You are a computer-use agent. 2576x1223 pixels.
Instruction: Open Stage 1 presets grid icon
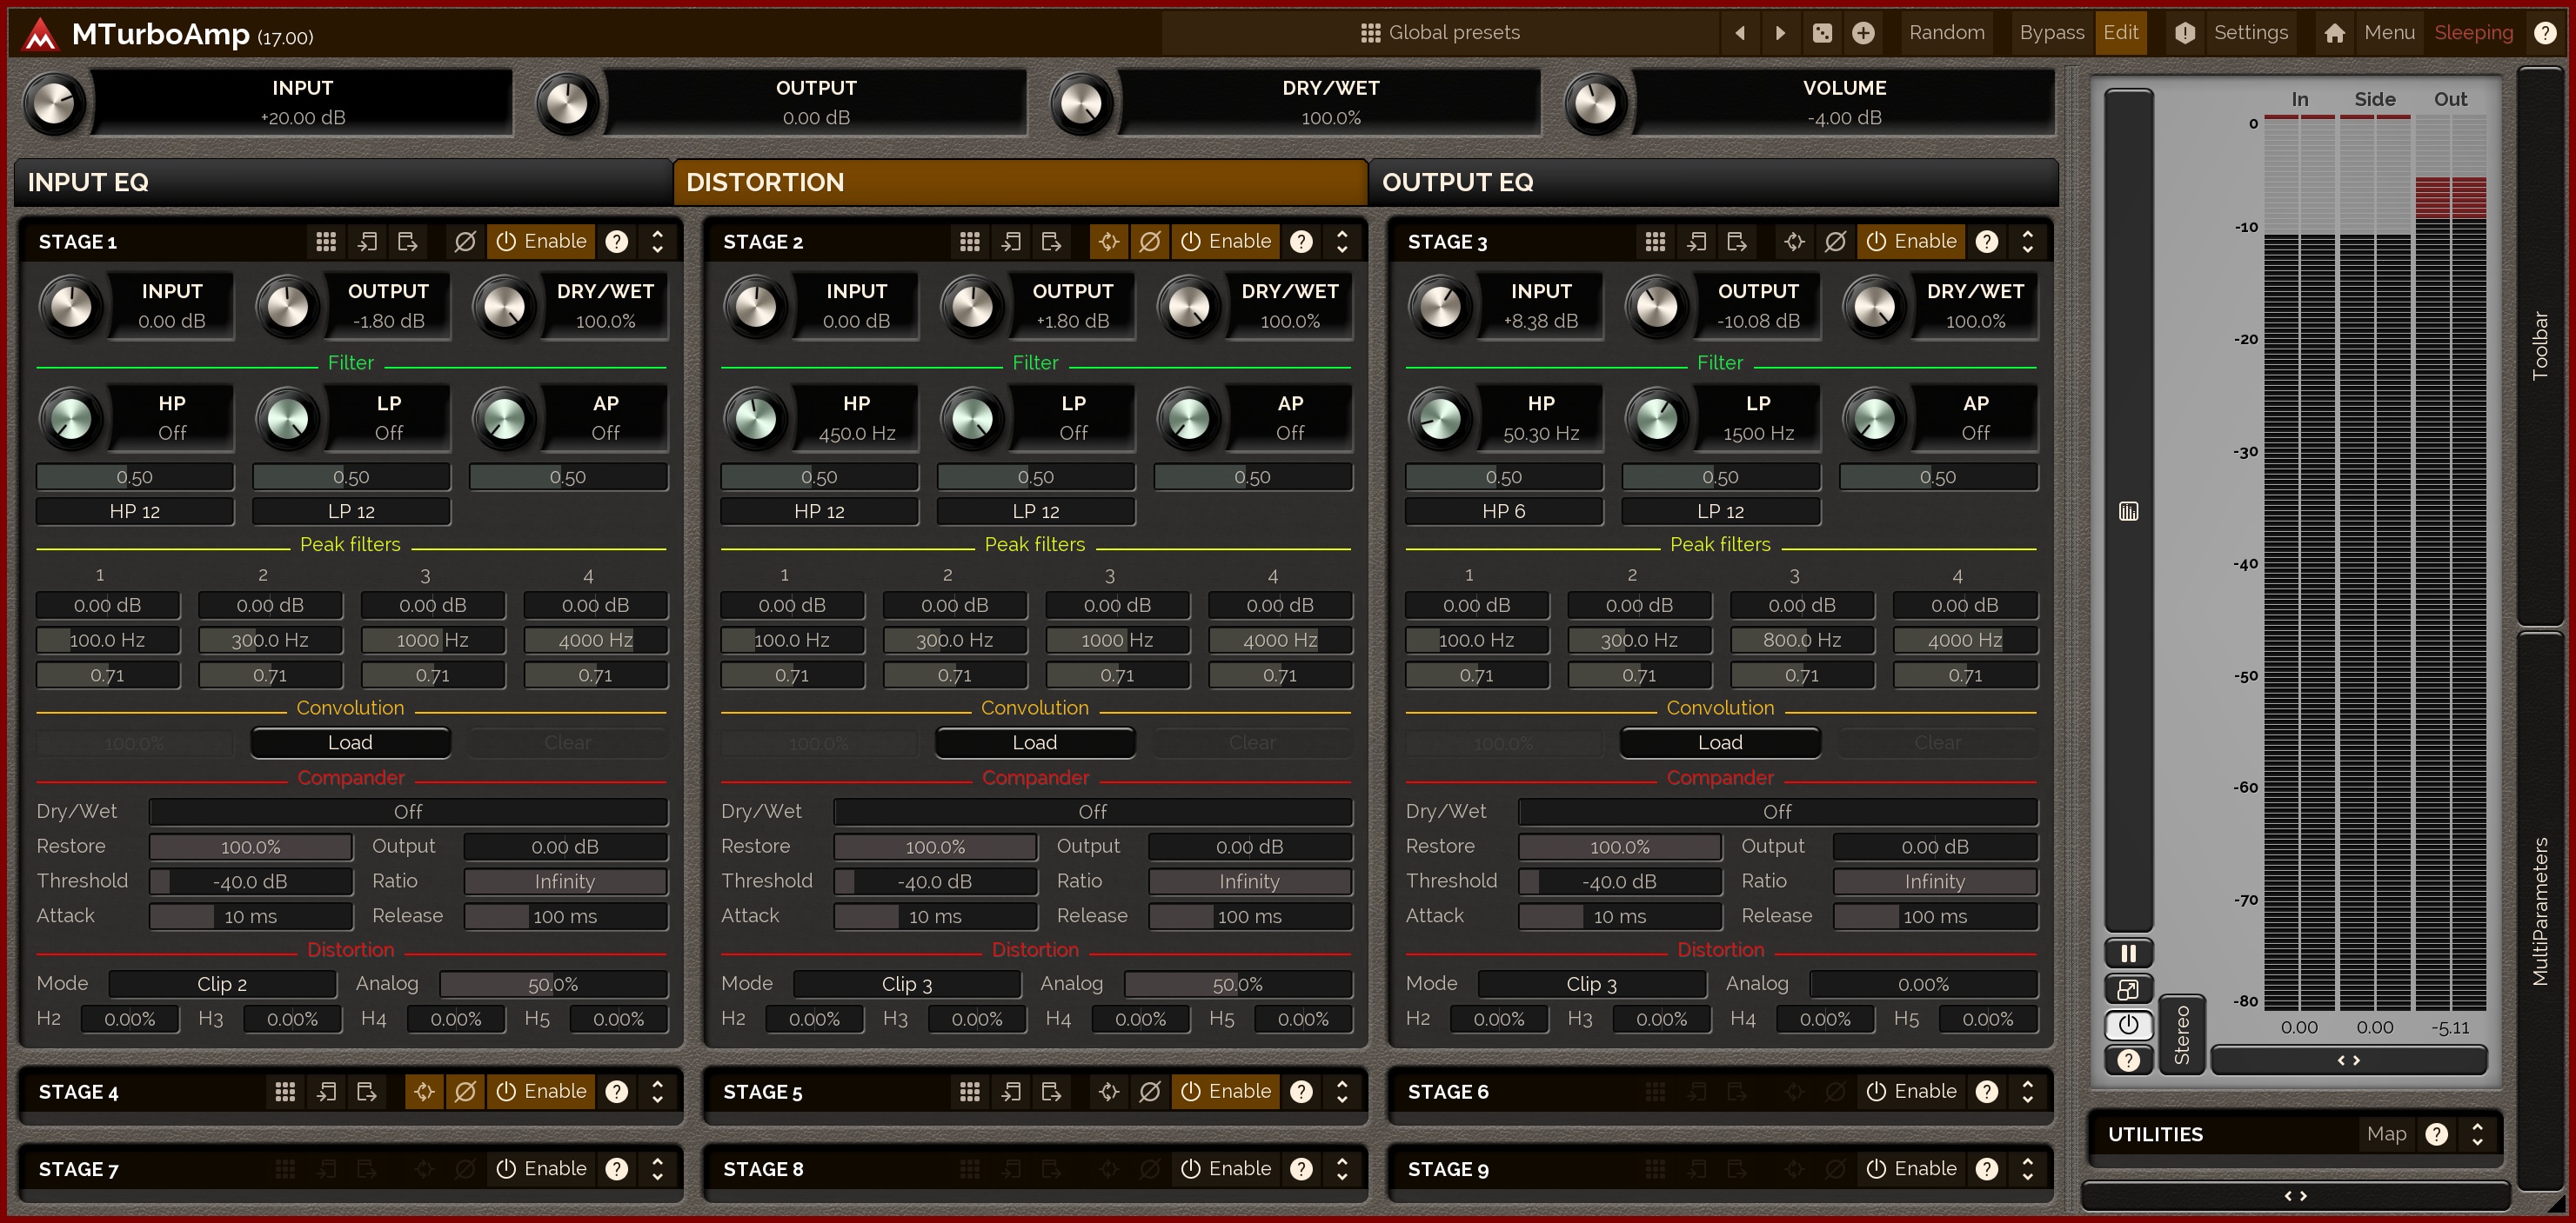tap(326, 242)
